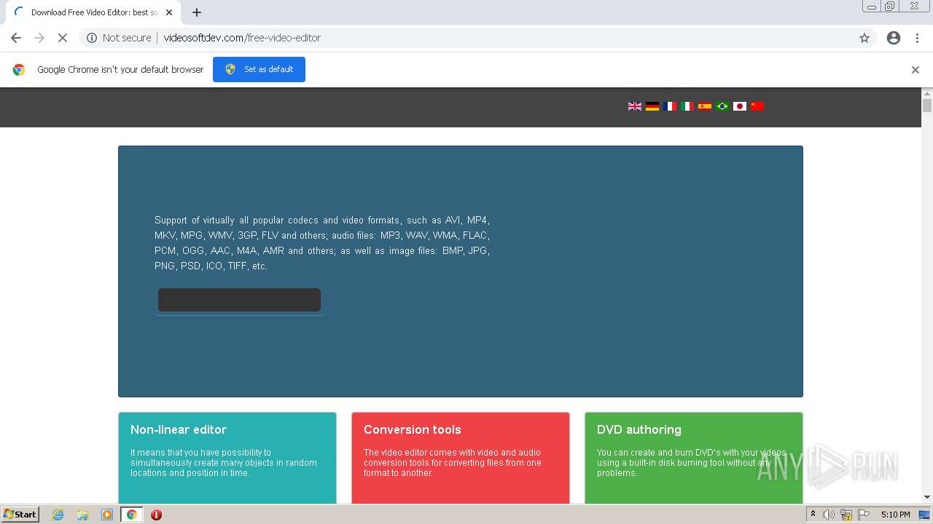Switch to Chinese flag language
The width and height of the screenshot is (933, 524).
point(757,106)
